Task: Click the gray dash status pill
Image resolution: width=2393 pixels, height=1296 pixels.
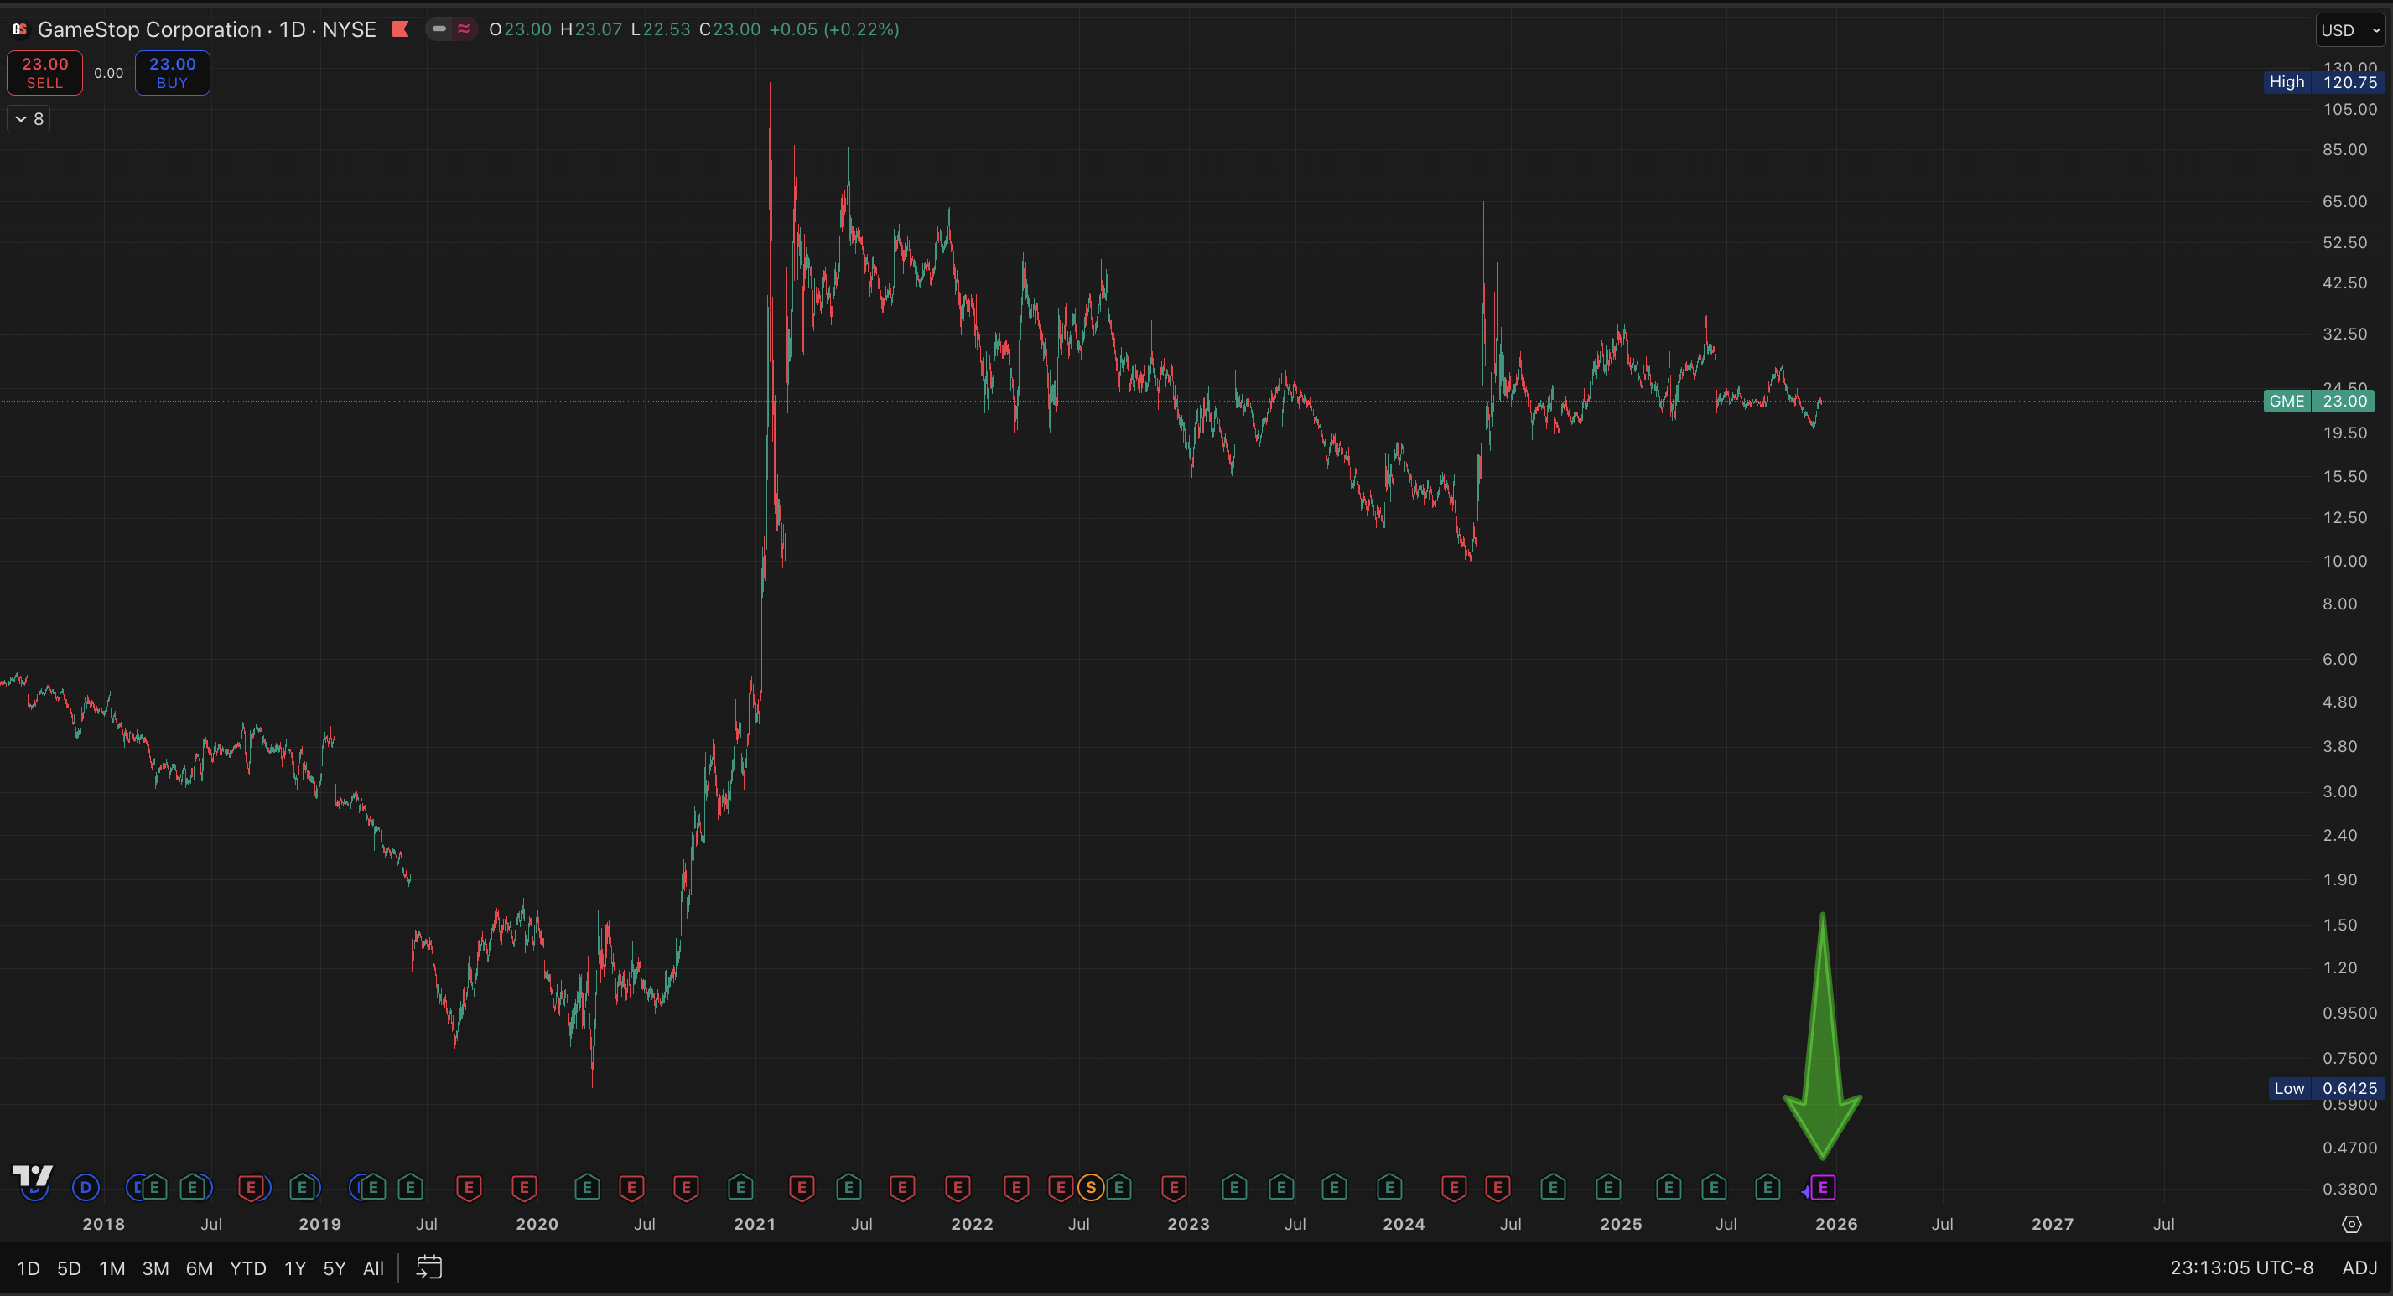Action: coord(439,29)
